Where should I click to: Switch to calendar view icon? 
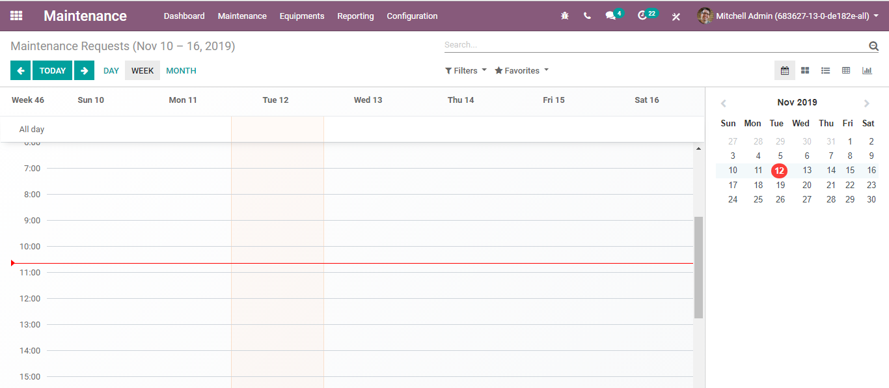[785, 70]
